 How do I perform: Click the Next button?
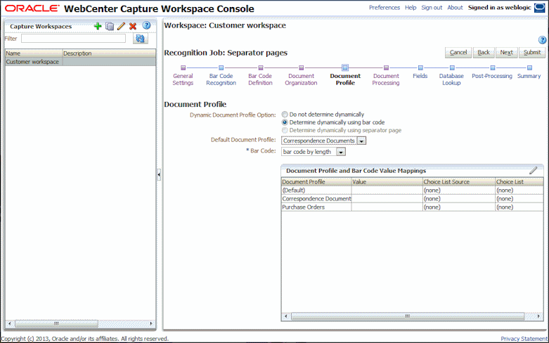tap(506, 53)
